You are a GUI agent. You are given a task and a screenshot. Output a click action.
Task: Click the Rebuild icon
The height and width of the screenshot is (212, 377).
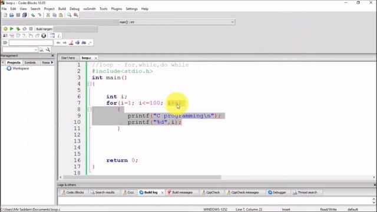click(25, 29)
